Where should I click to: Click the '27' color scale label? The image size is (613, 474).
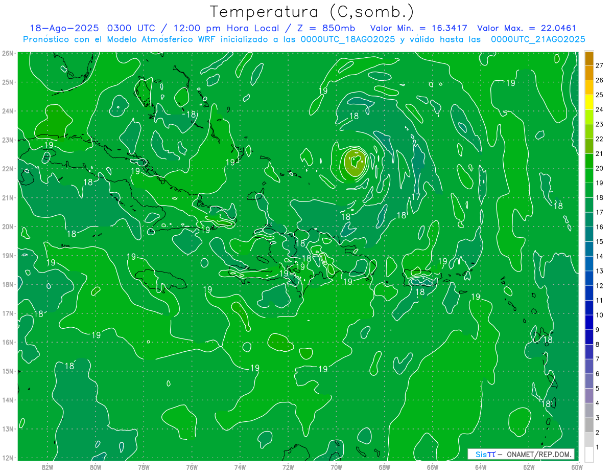pos(599,66)
